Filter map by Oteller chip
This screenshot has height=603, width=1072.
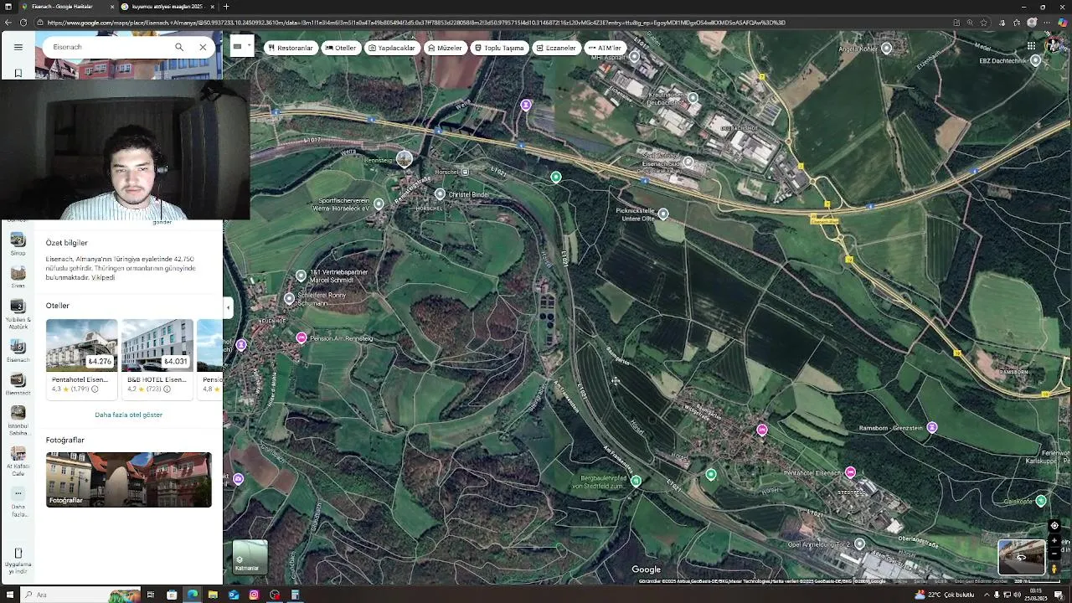(341, 48)
